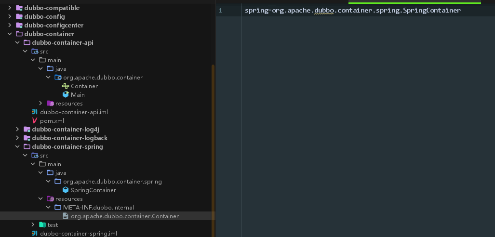Click the dubbo-configcenter module folder icon
Viewport: 495px width, 237px height.
pos(19,26)
